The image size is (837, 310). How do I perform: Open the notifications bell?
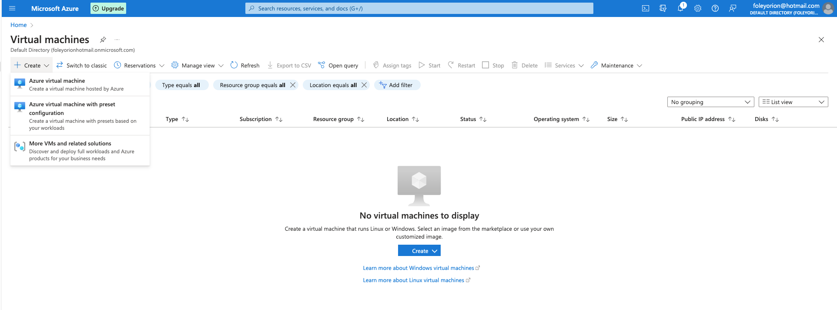coord(680,8)
